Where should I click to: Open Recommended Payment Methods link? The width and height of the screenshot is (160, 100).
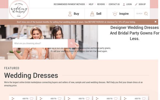(x=69, y=4)
